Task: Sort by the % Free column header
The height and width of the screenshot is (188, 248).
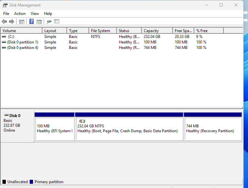Action: click(x=209, y=30)
